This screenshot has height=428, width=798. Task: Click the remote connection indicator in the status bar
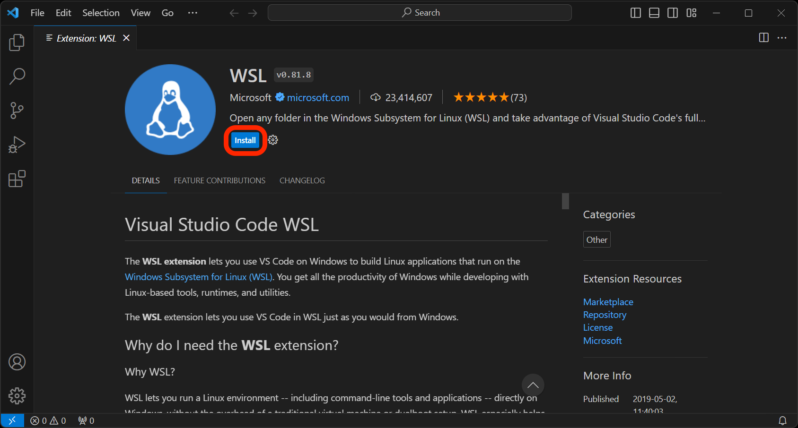[x=12, y=420]
